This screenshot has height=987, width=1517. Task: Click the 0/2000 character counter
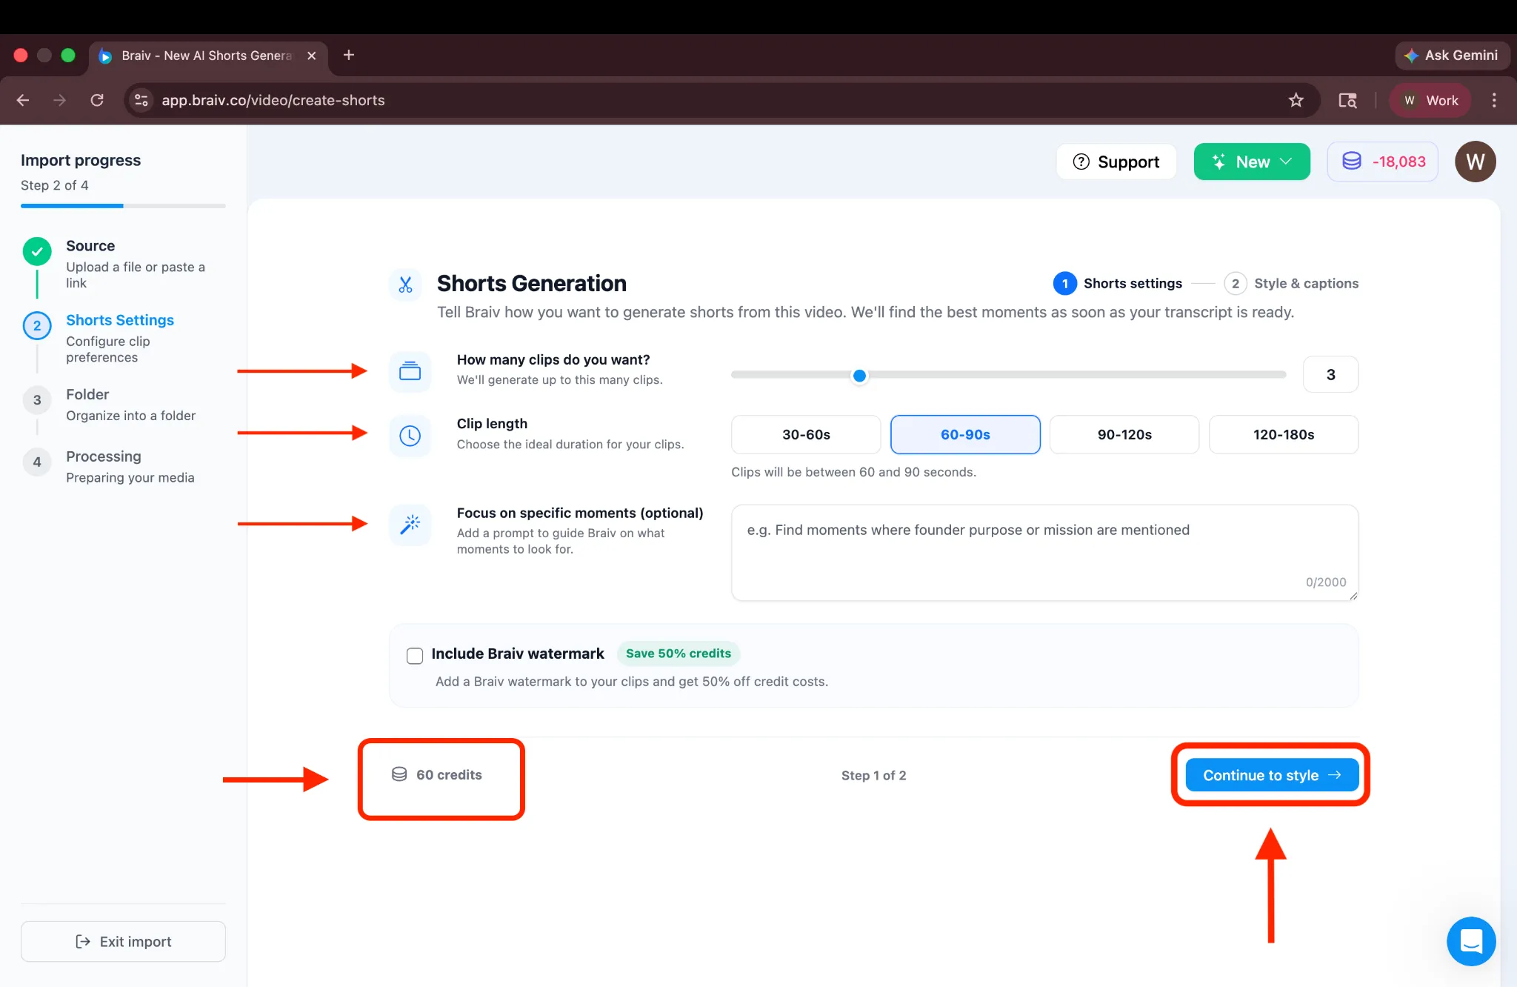[x=1326, y=582]
